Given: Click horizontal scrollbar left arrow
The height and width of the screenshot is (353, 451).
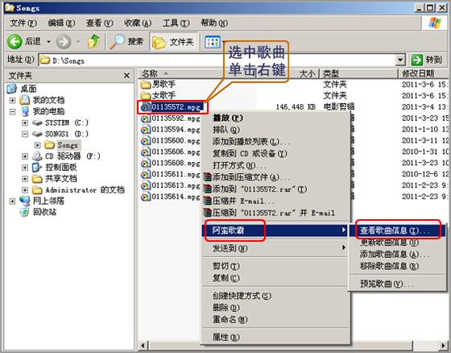Looking at the screenshot, I should point(143,345).
